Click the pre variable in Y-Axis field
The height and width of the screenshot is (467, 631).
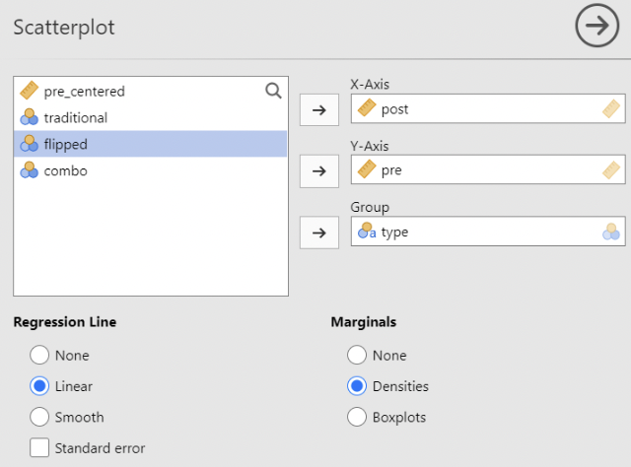pos(391,170)
